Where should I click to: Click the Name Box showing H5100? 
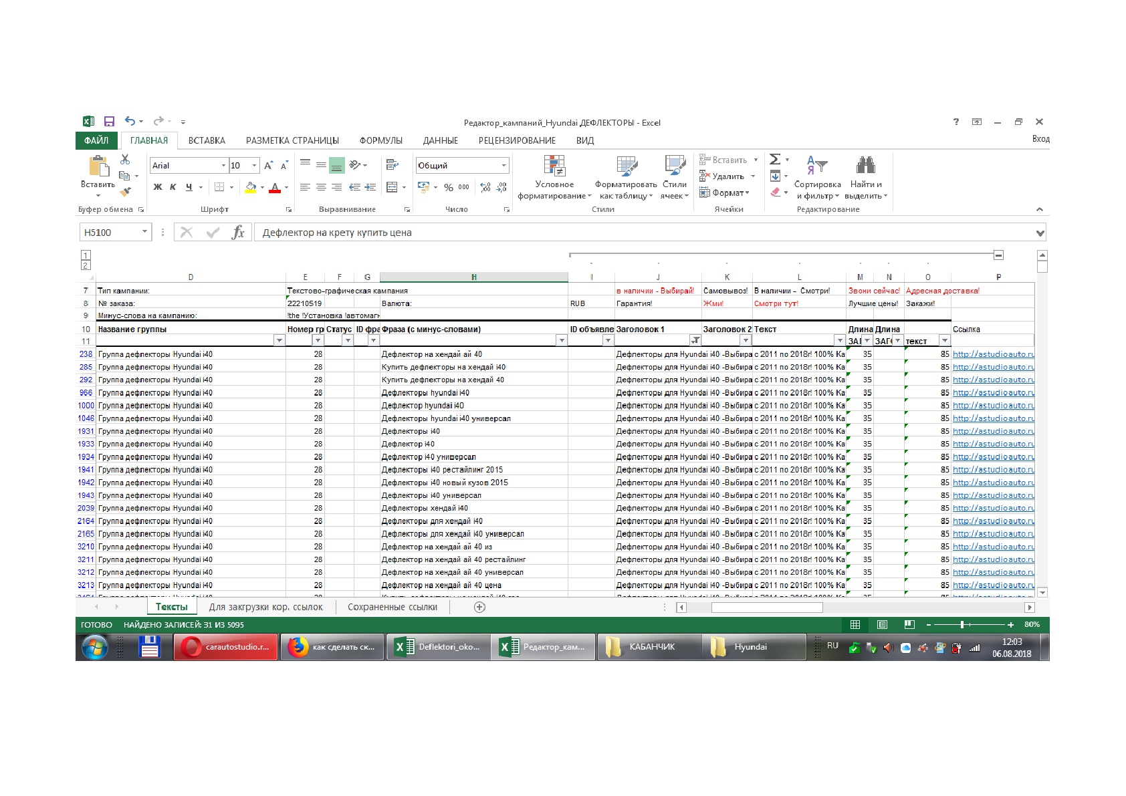[114, 233]
